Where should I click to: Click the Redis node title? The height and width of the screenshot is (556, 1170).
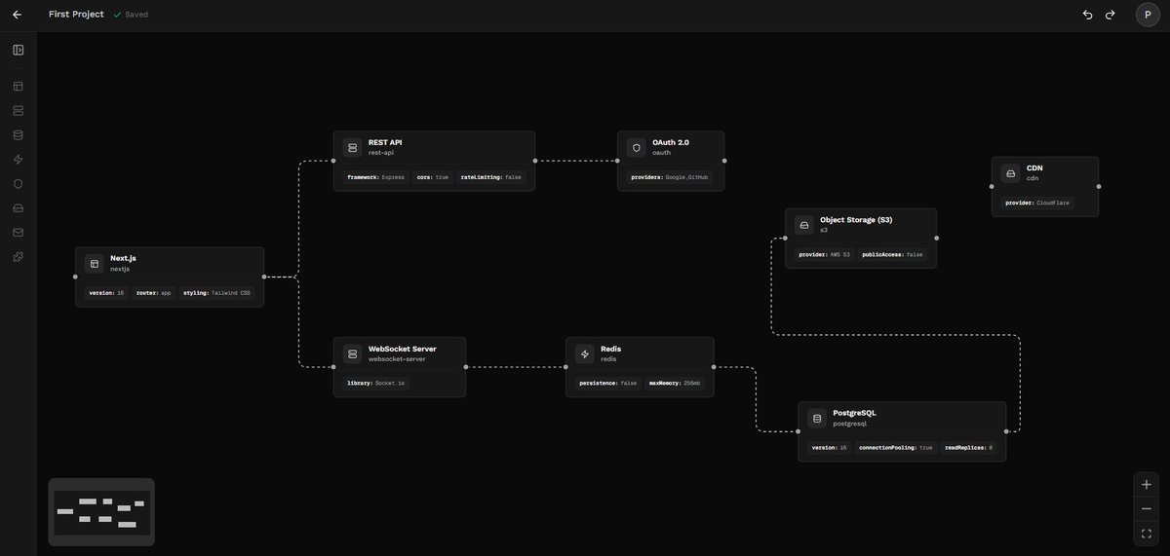[x=610, y=349]
